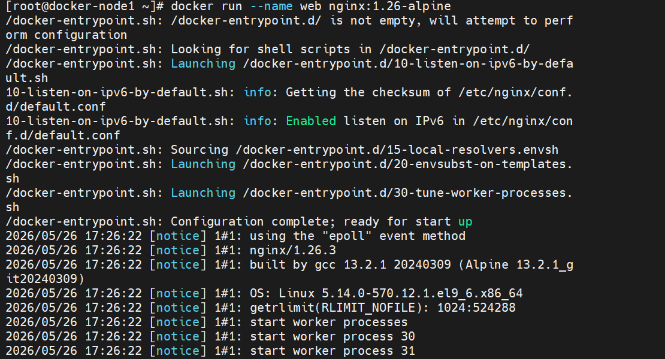Click the green 'Enabled' word

(x=311, y=121)
